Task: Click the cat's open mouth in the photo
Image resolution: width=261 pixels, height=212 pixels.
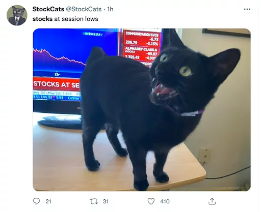Action: pyautogui.click(x=163, y=90)
